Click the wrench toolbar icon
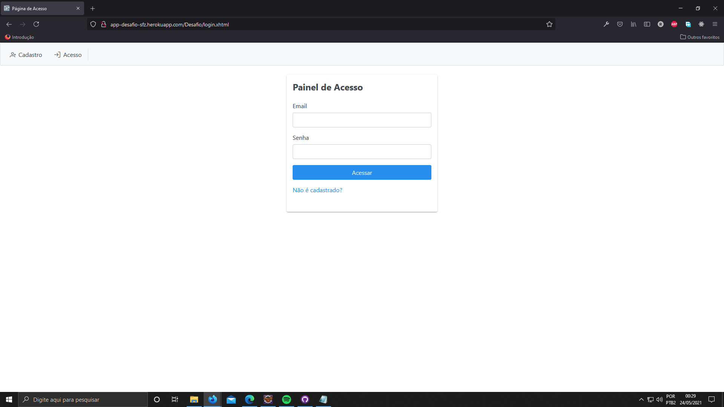Image resolution: width=724 pixels, height=407 pixels. click(606, 24)
